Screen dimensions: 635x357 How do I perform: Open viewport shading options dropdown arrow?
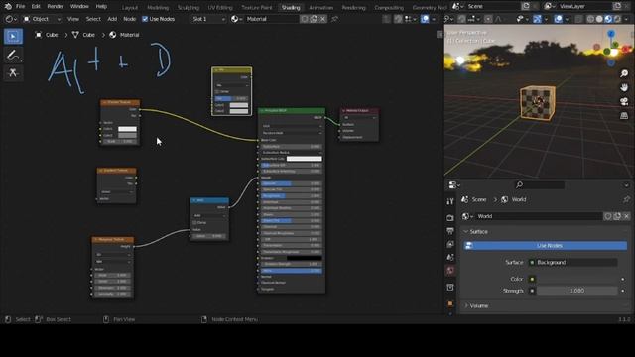[x=627, y=19]
